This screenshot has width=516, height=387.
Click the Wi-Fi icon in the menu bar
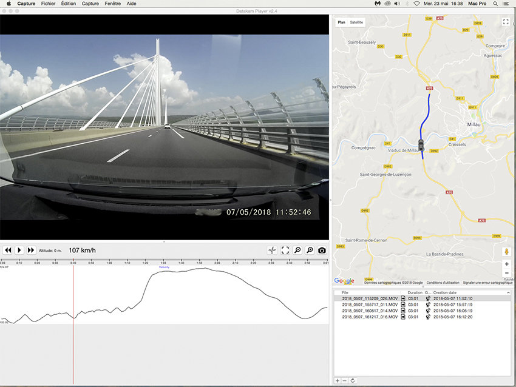click(x=416, y=3)
